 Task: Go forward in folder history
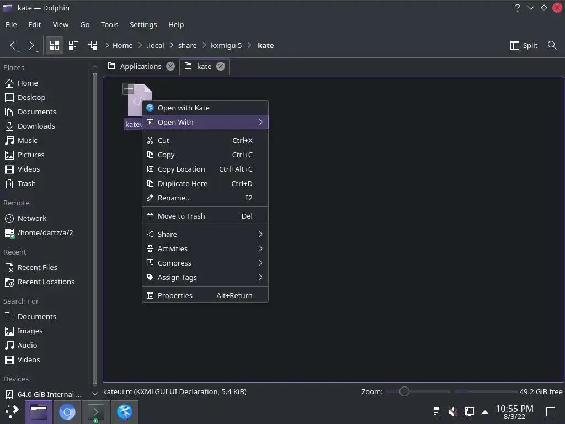point(31,45)
